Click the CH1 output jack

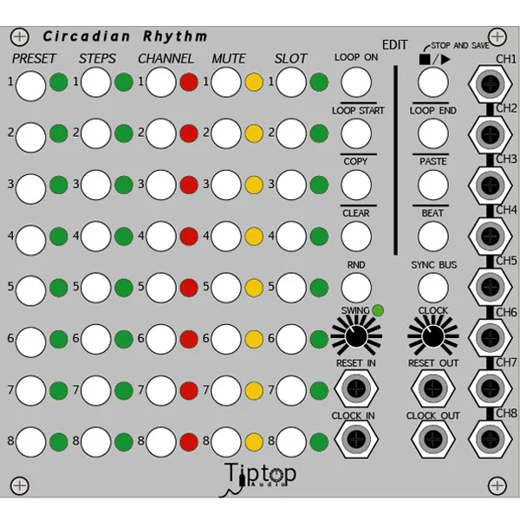(491, 84)
